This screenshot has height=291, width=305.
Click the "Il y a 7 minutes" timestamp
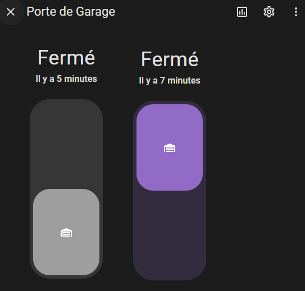[170, 80]
